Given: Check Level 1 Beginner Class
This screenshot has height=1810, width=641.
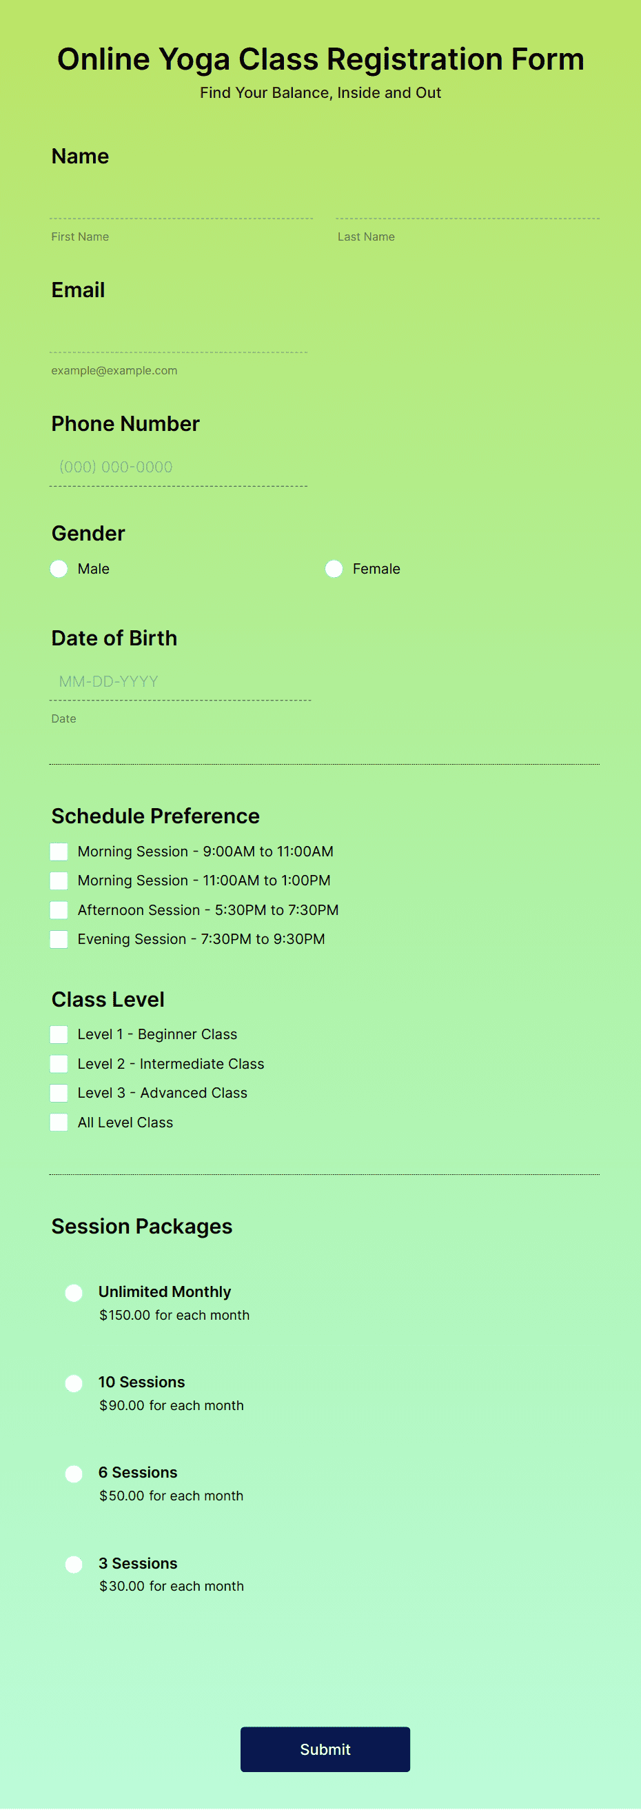Looking at the screenshot, I should click(59, 1034).
